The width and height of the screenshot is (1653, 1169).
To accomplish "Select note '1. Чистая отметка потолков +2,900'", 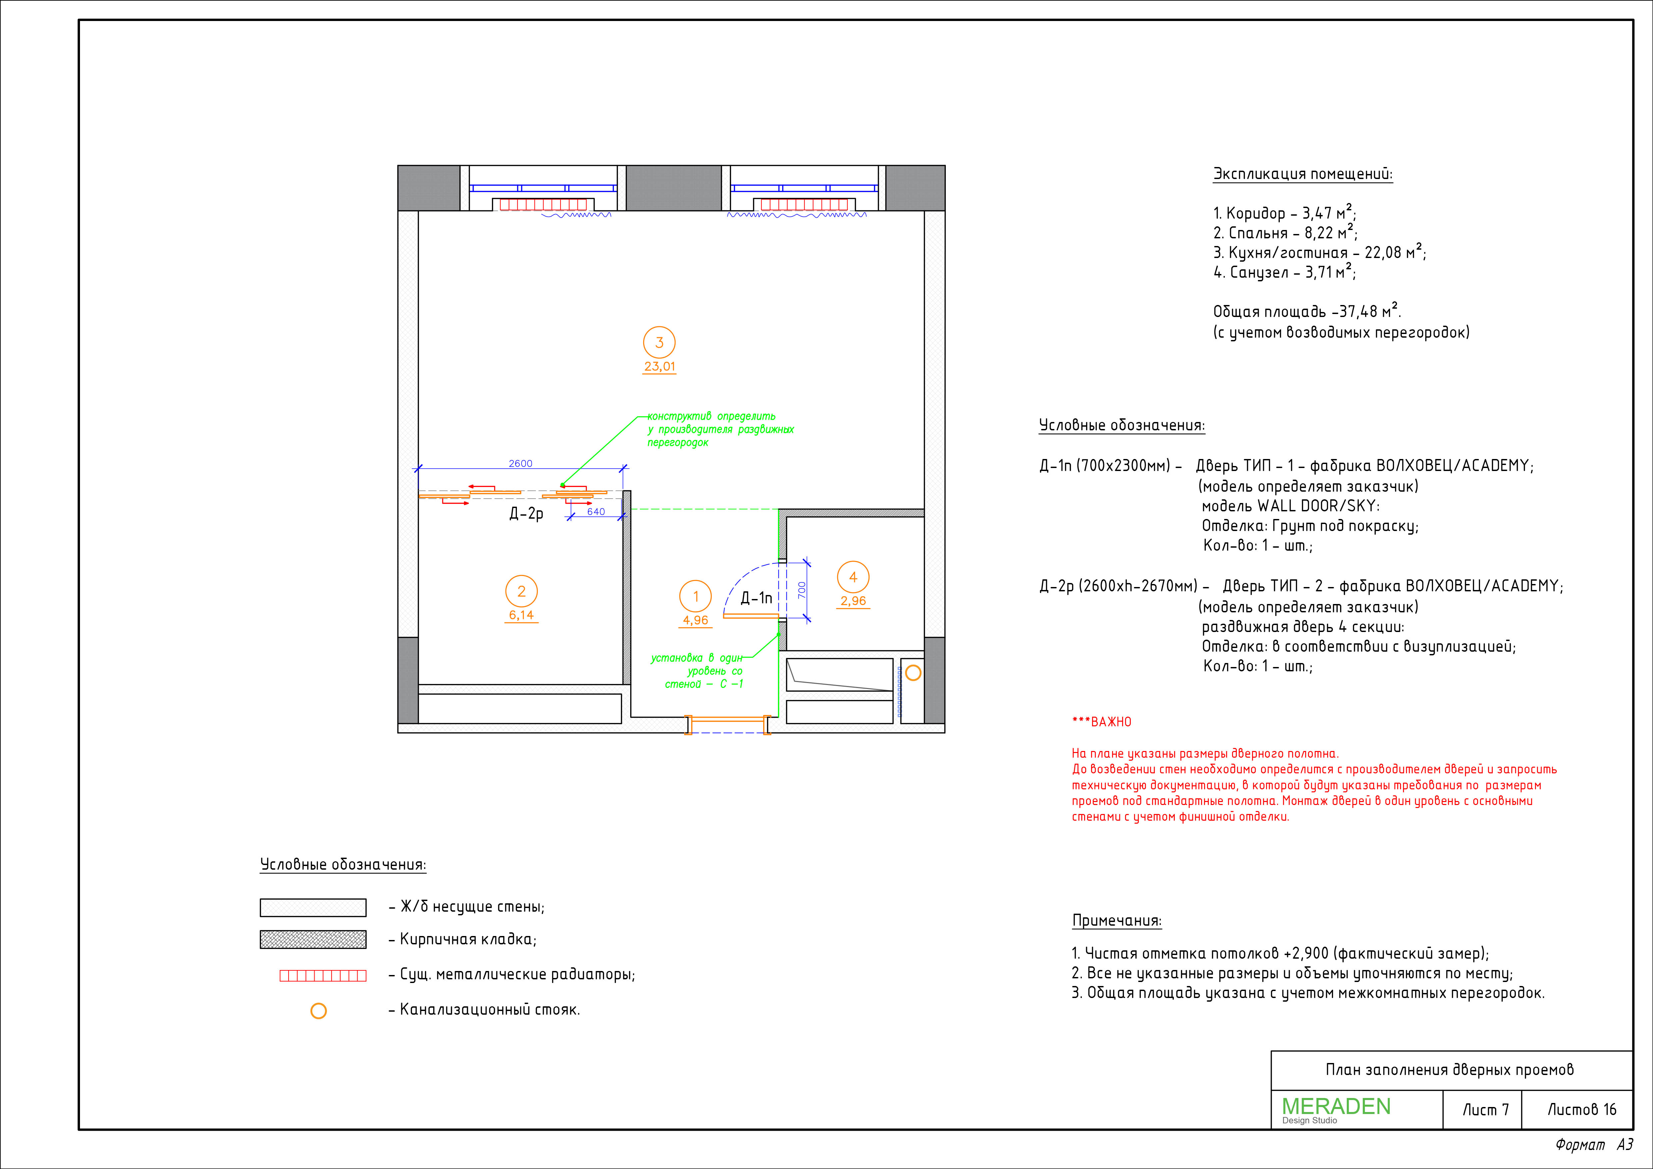I will click(1280, 953).
